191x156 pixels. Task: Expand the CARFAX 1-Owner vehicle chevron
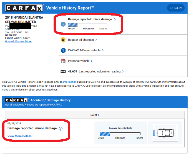(x=103, y=50)
